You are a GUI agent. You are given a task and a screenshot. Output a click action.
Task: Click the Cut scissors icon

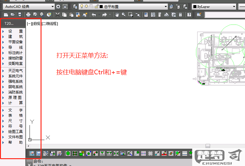point(58,15)
